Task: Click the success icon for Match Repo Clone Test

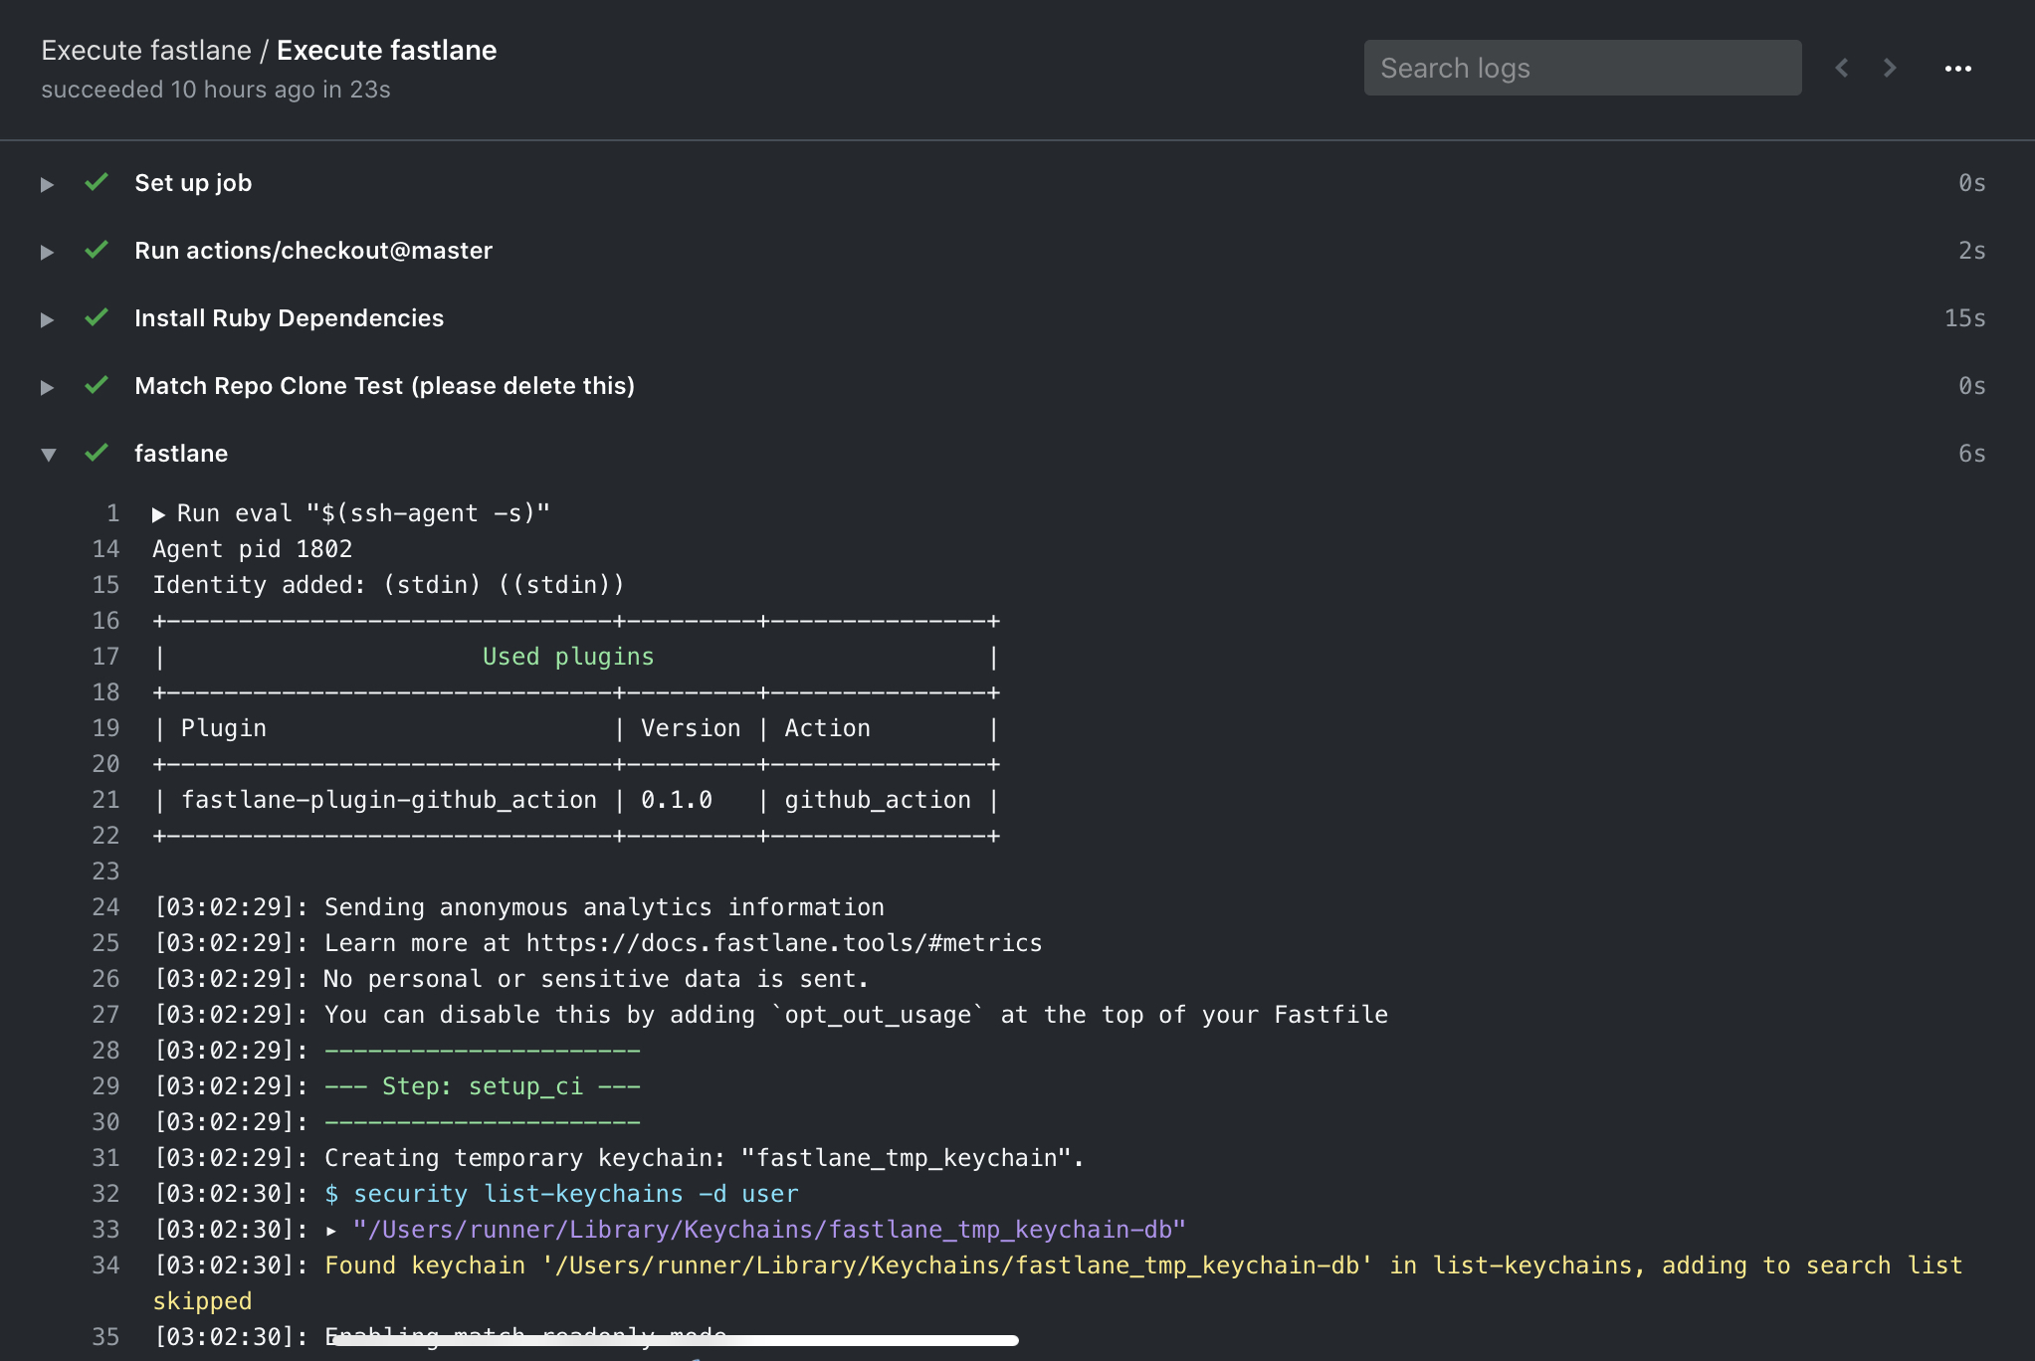Action: click(x=96, y=384)
